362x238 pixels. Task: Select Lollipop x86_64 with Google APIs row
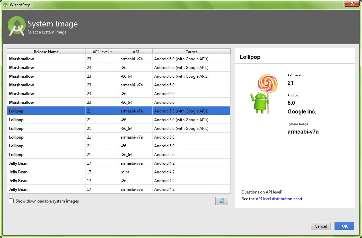pos(119,129)
